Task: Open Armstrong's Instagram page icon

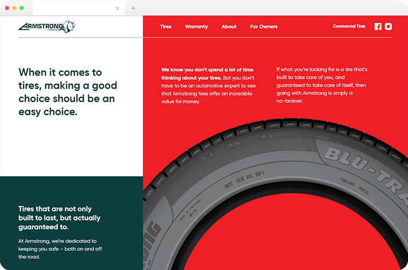Action: point(388,26)
